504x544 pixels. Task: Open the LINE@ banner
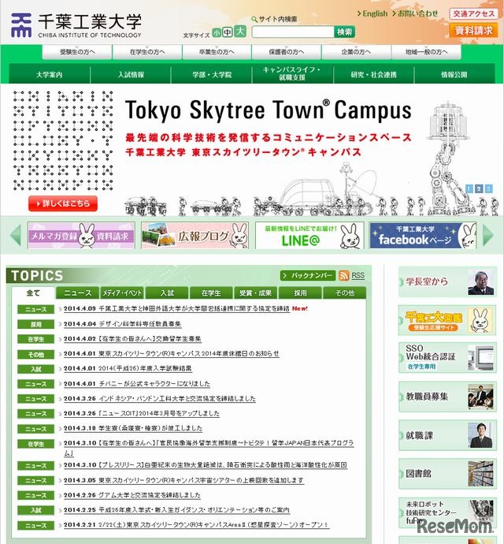[309, 236]
